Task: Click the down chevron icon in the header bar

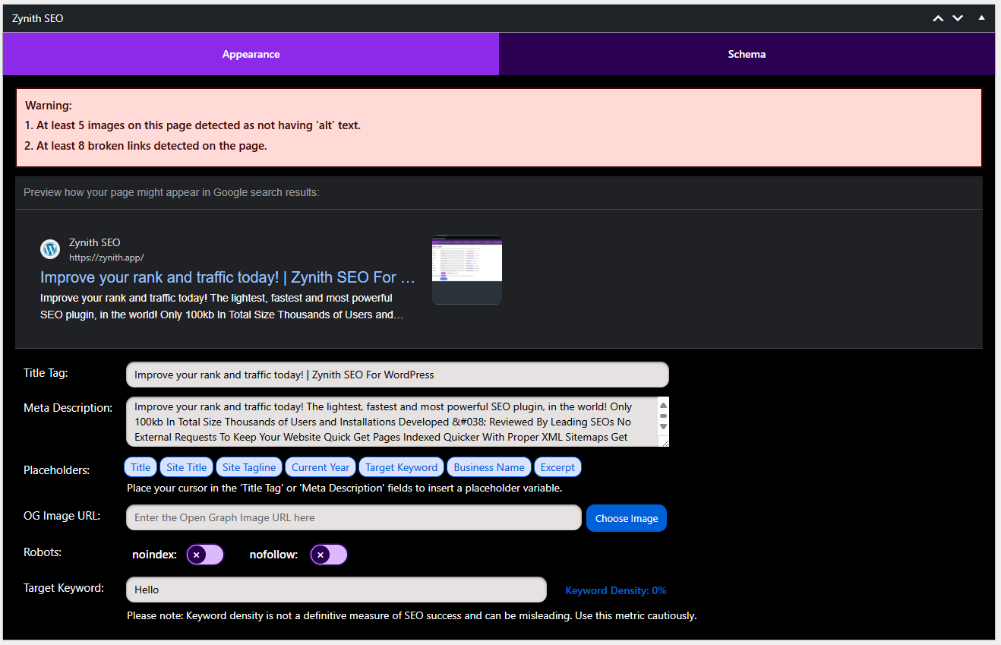Action: [x=957, y=17]
